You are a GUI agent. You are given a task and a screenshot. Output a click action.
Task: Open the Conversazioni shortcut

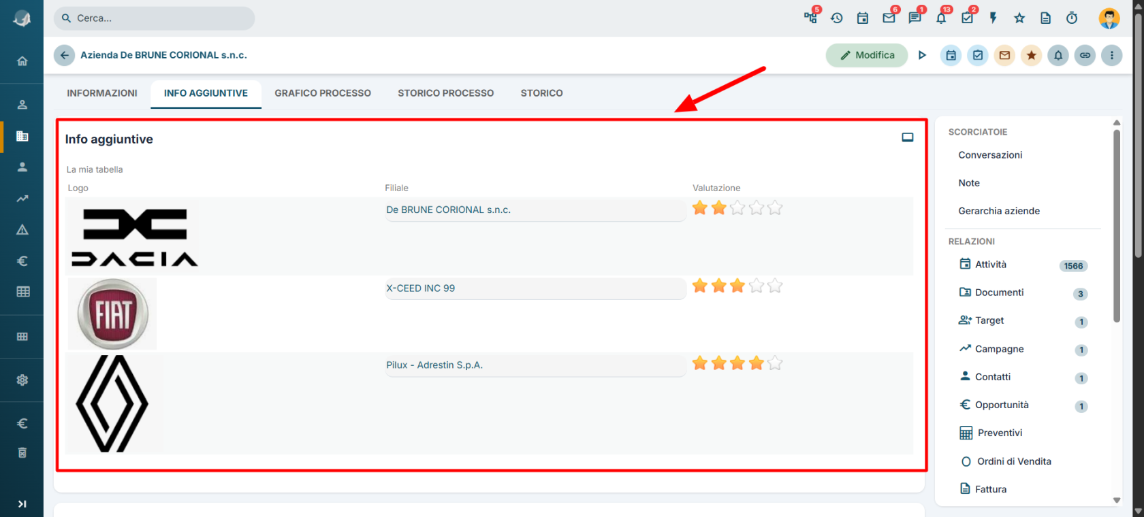point(990,155)
